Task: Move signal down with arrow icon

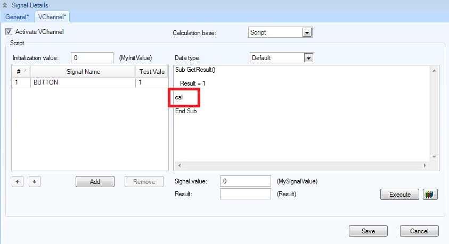Action: 34,182
